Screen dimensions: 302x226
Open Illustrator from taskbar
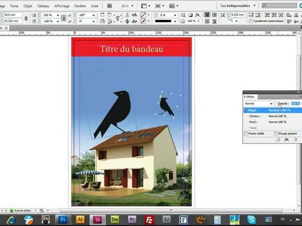(x=80, y=219)
